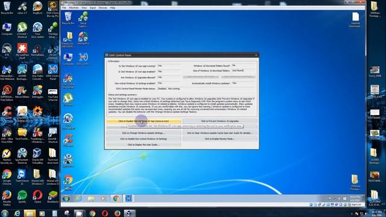Open Defraggler icon
The height and width of the screenshot is (217, 386).
[x=37, y=92]
